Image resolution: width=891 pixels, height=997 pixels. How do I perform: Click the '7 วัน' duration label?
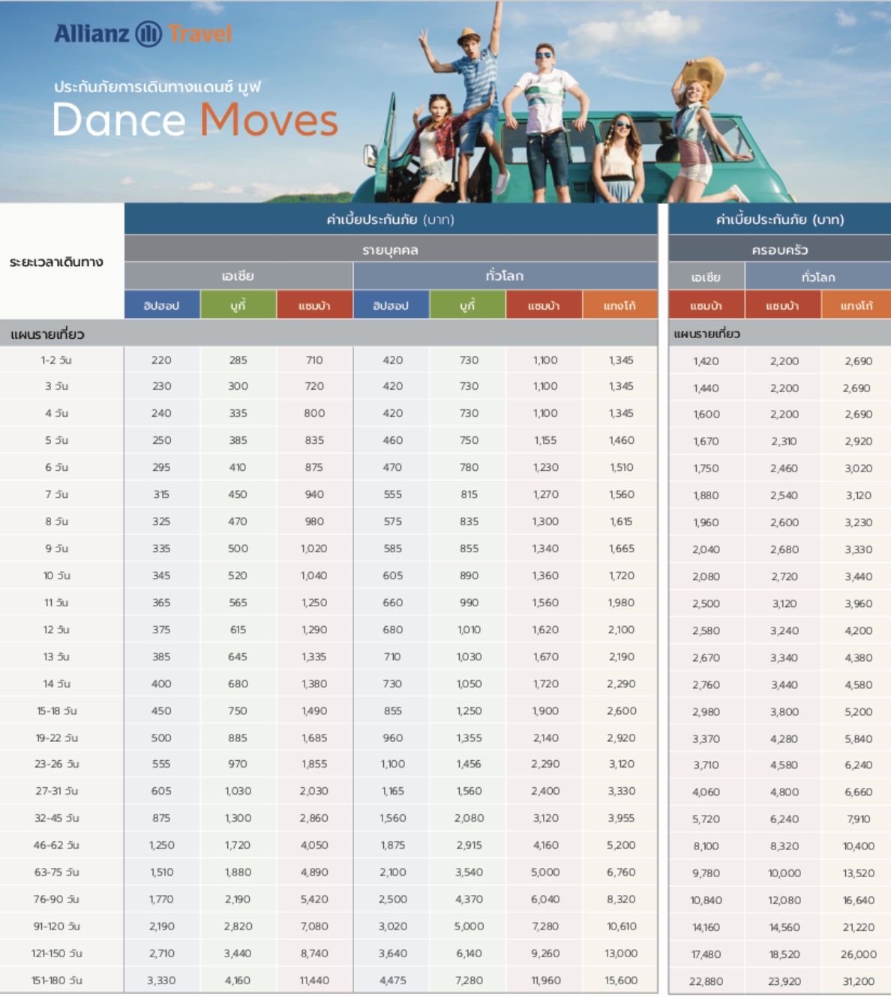56,495
